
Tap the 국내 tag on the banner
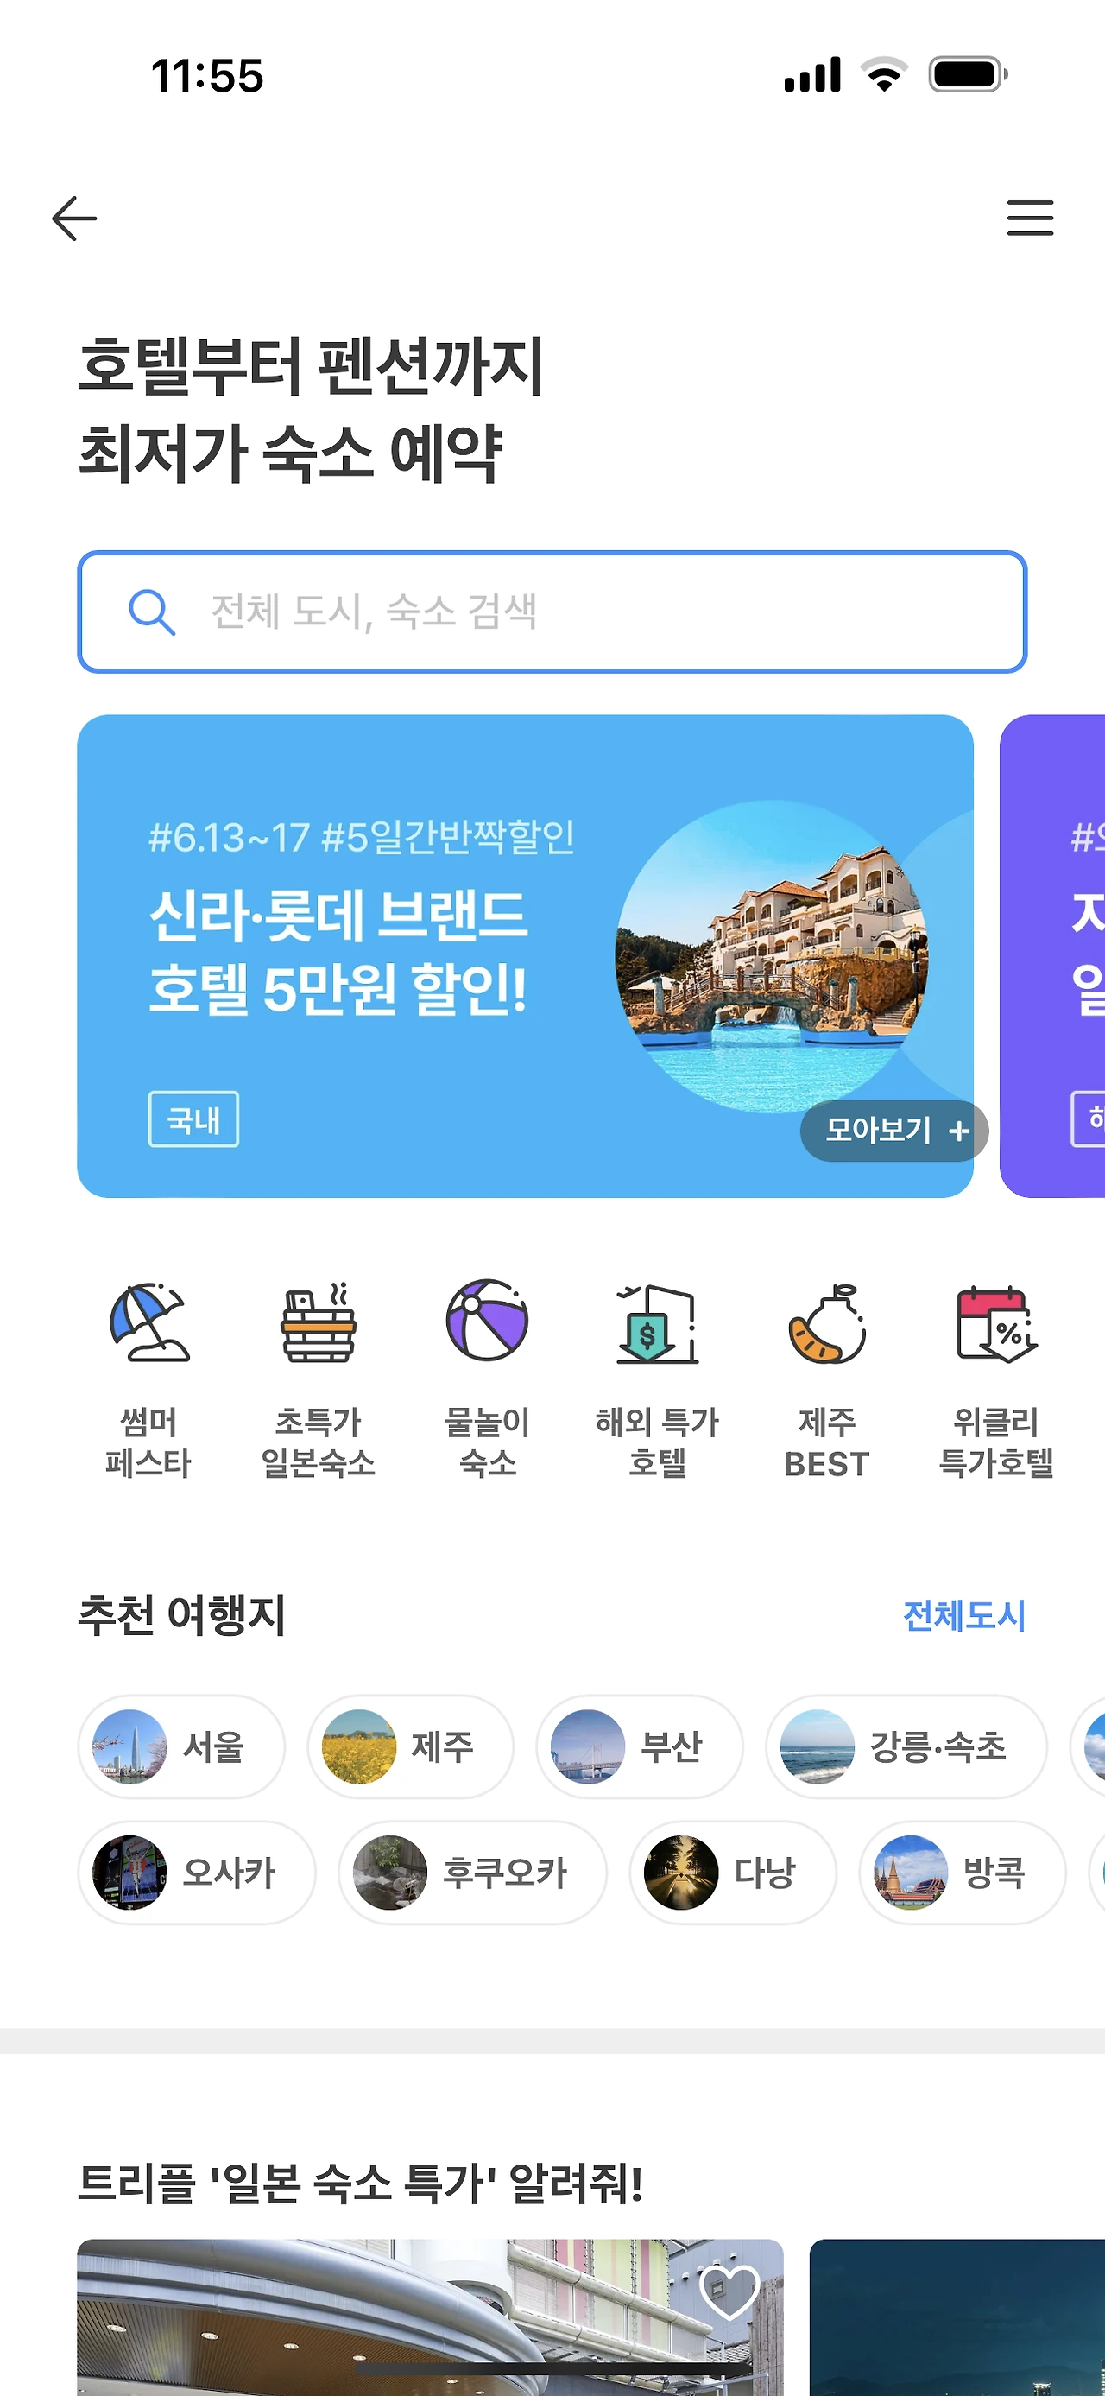(x=193, y=1119)
